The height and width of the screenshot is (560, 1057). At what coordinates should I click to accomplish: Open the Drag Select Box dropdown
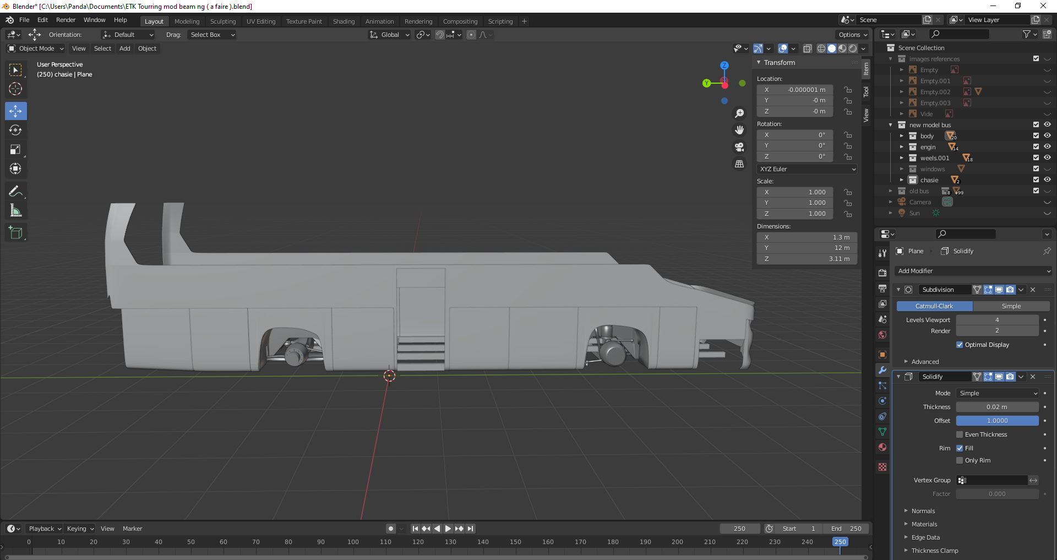coord(212,35)
